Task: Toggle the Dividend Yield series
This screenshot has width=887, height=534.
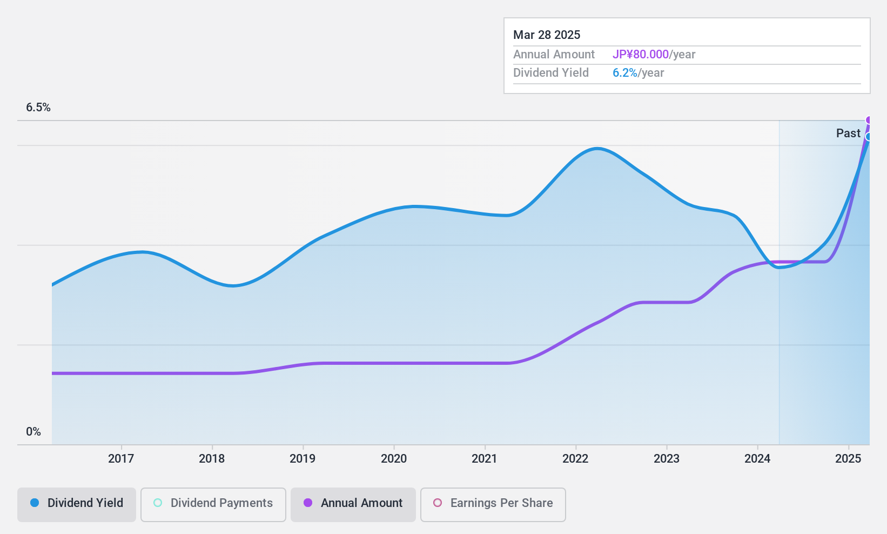Action: tap(76, 504)
